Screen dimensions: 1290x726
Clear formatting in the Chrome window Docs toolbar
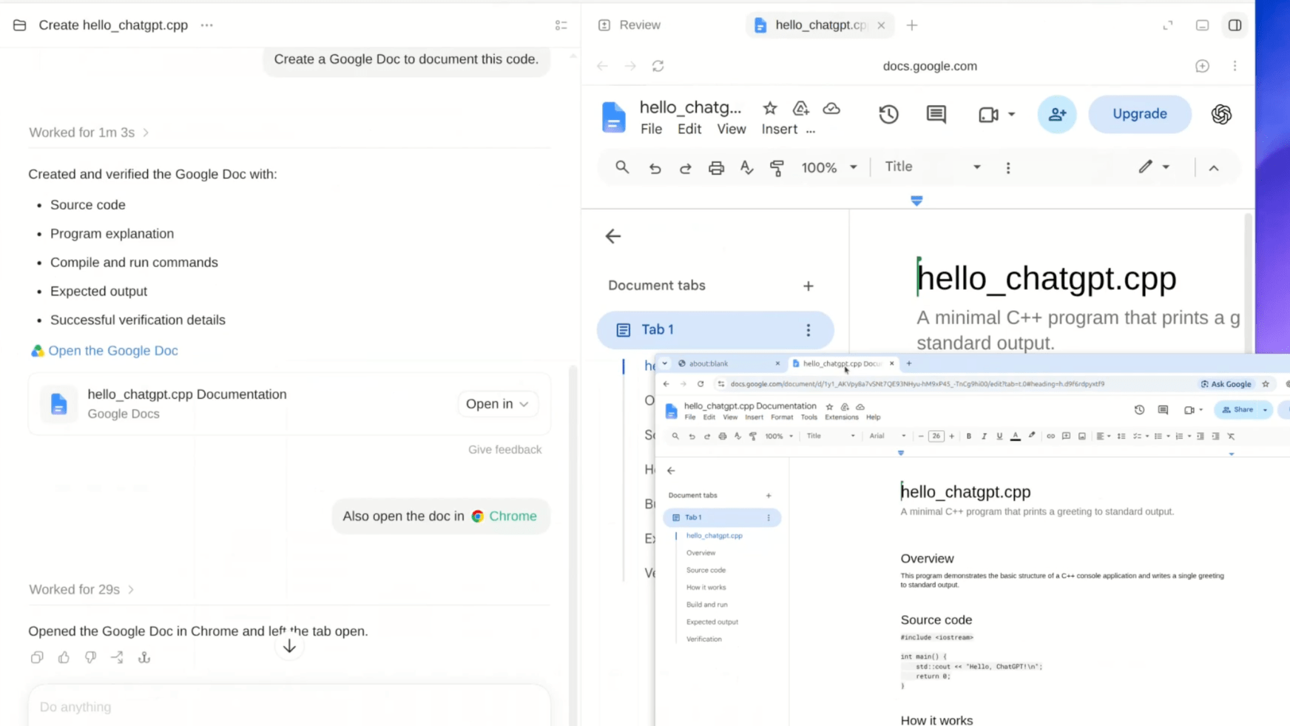(x=1232, y=436)
